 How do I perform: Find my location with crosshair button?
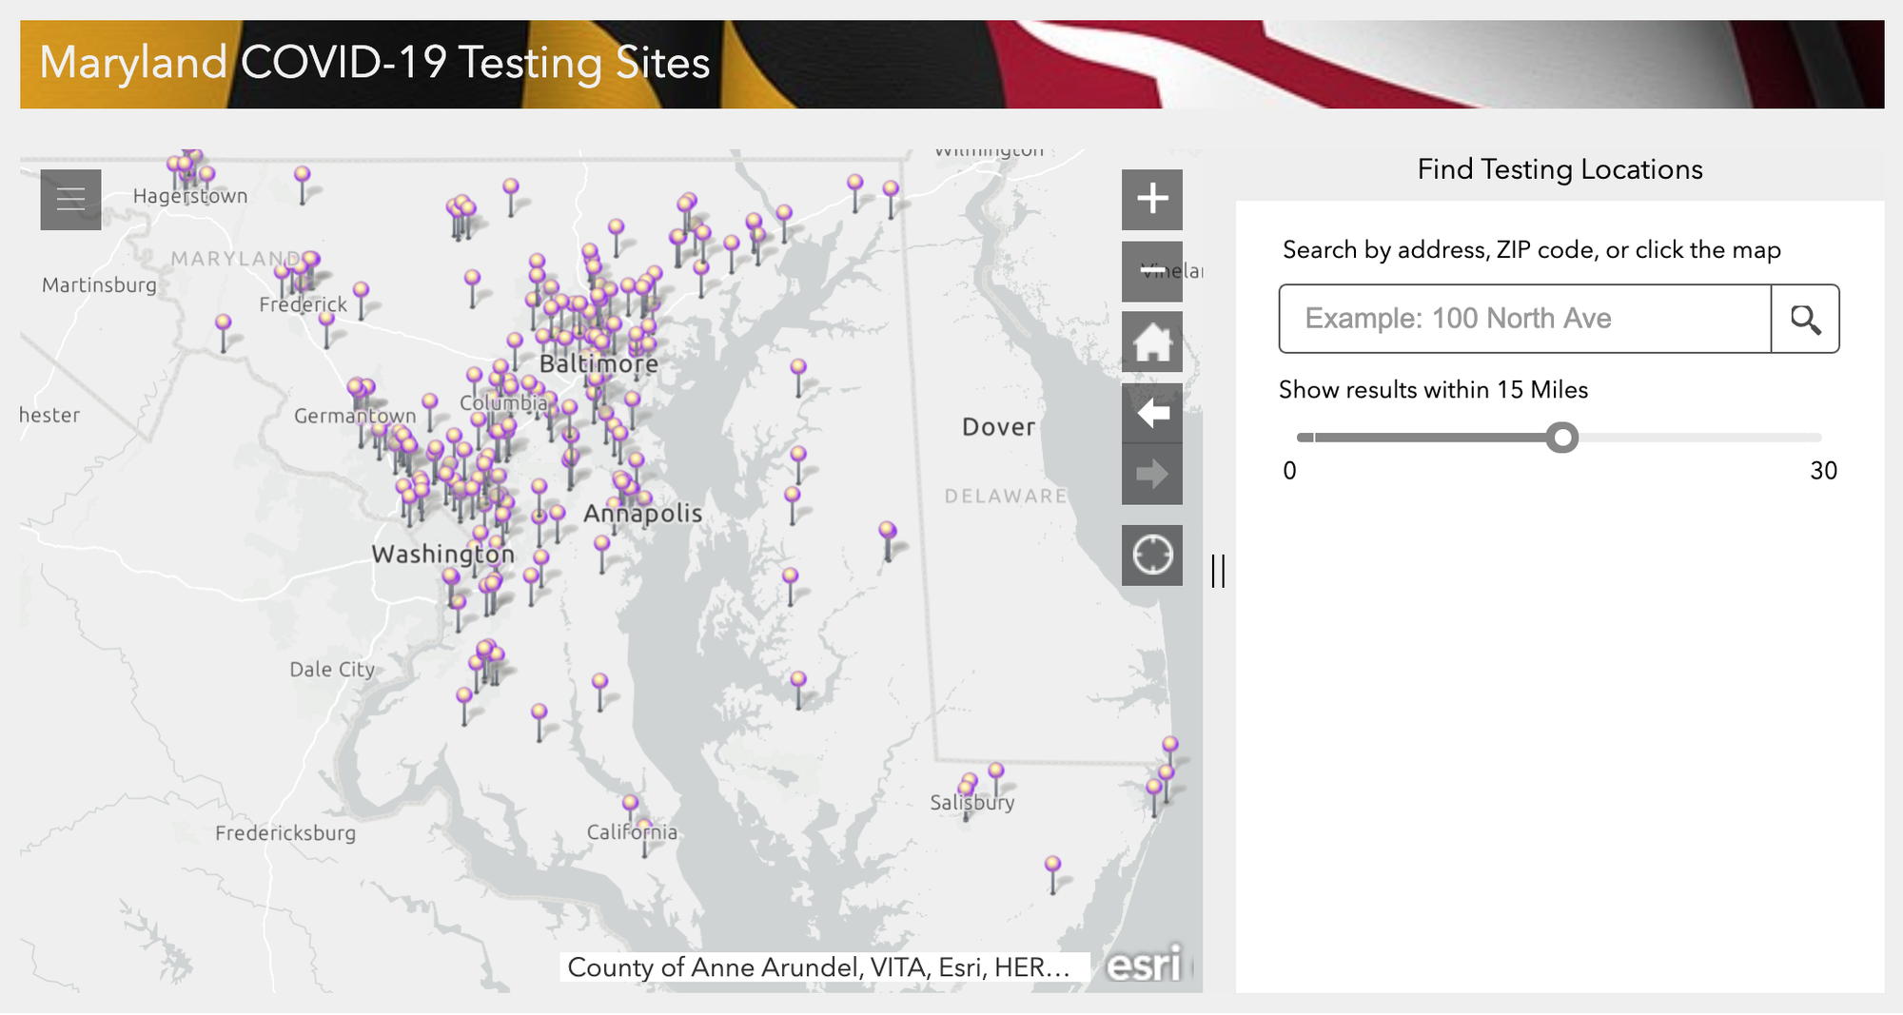click(1151, 555)
